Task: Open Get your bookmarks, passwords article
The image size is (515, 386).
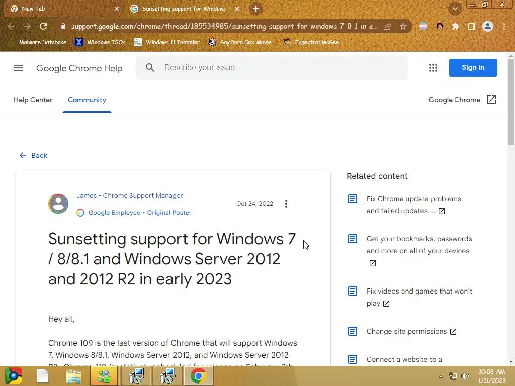Action: (x=419, y=251)
